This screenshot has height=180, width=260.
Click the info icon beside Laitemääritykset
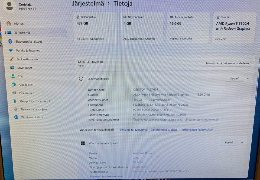point(81,79)
